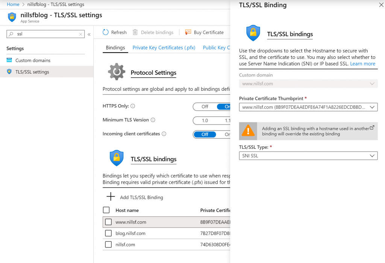Click thumbprint 8B9F07DEAAE in bindings table
Viewport: 385px width, 263px height.
click(x=215, y=222)
